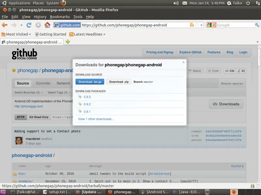Click View 1 other downloads link

pos(96,119)
